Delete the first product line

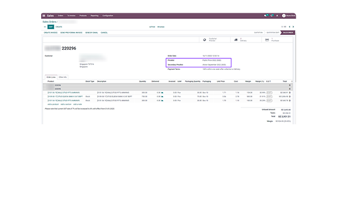tap(290, 93)
